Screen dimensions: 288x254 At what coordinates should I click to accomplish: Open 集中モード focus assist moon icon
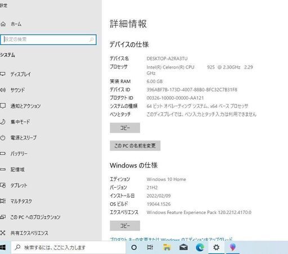pyautogui.click(x=3, y=122)
